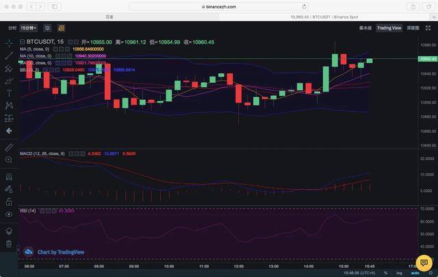The width and height of the screenshot is (438, 277).
Task: Open chart settings gear at bottom right
Action: coord(430,273)
